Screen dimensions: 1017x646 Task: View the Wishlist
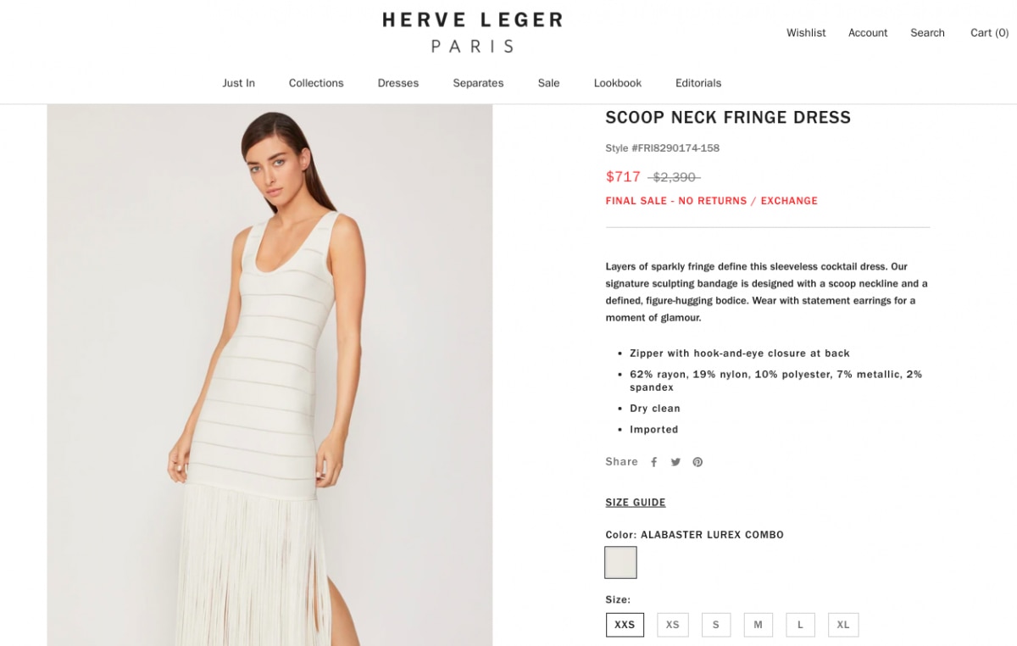click(806, 33)
